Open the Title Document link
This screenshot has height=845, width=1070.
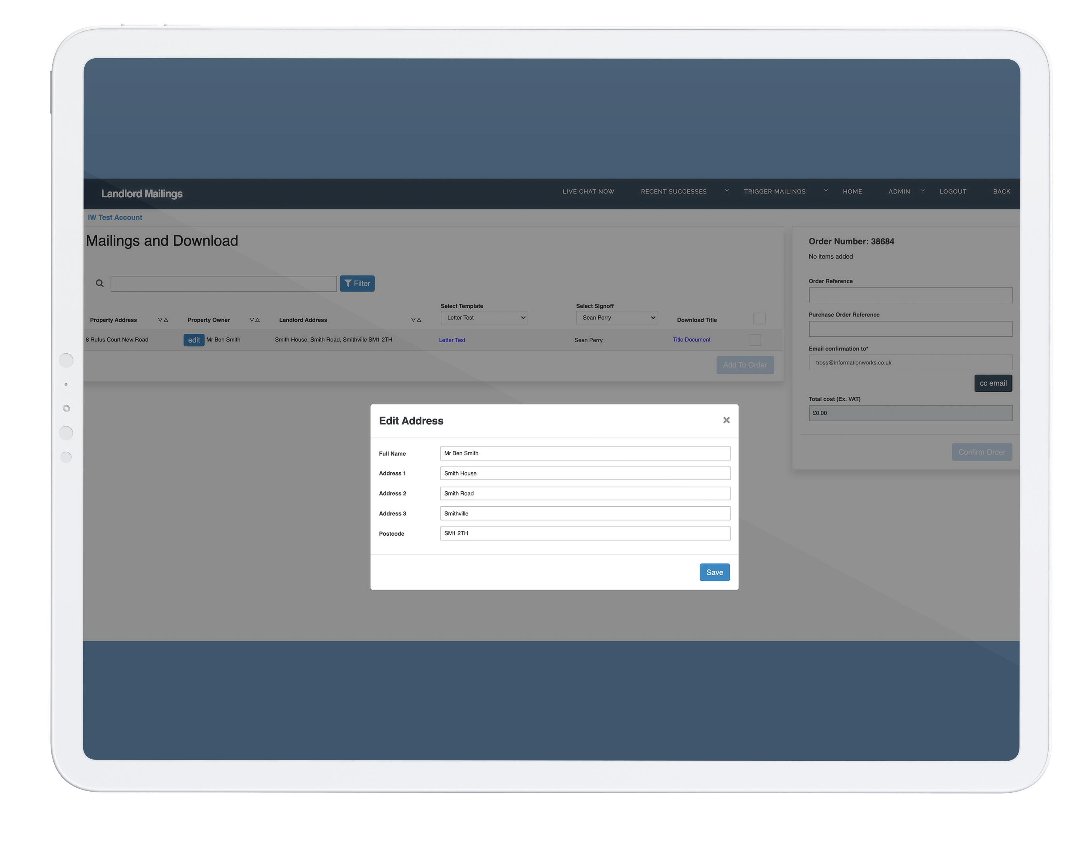pos(691,340)
